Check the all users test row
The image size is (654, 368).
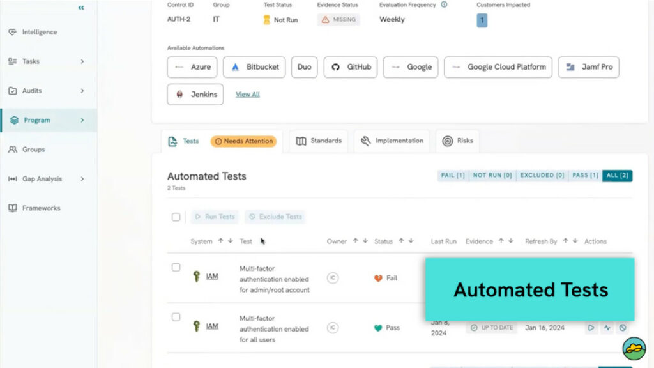click(x=176, y=317)
